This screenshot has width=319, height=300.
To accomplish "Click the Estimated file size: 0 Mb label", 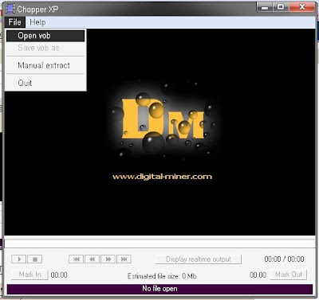I will 162,276.
